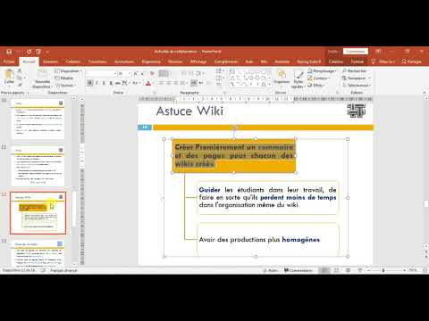
Task: Open the Format drawing tools tab
Action: [x=357, y=62]
